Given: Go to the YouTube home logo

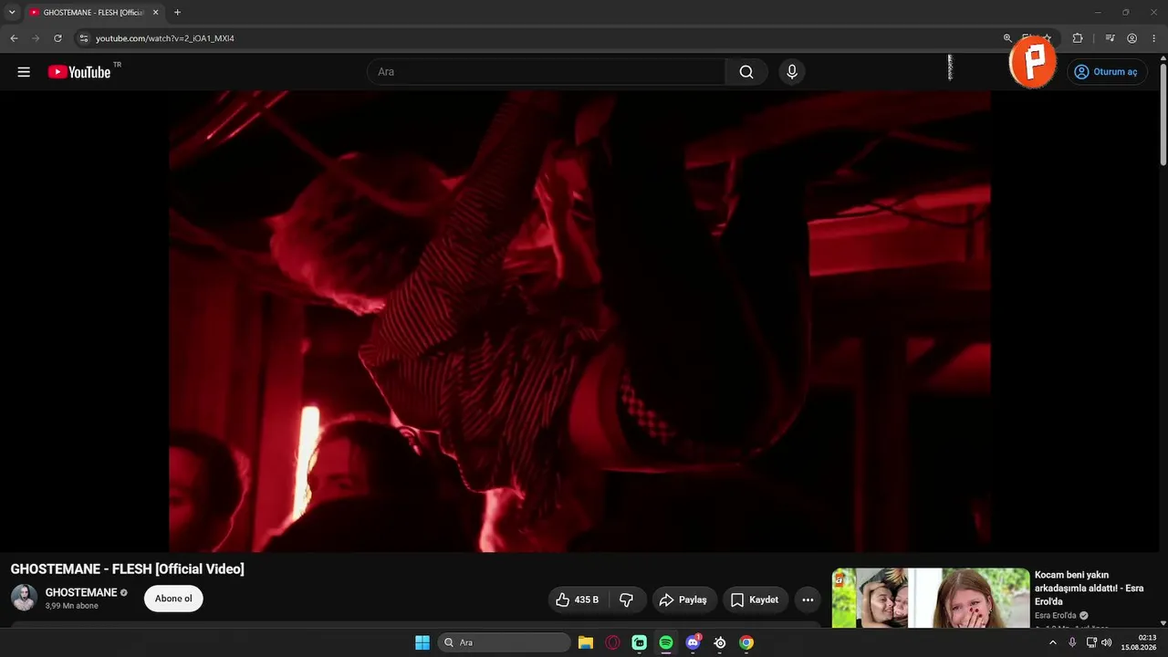Looking at the screenshot, I should (79, 72).
